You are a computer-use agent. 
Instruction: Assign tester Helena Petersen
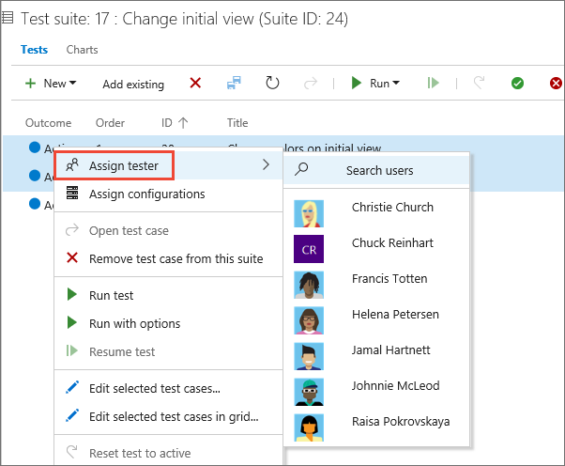point(394,314)
